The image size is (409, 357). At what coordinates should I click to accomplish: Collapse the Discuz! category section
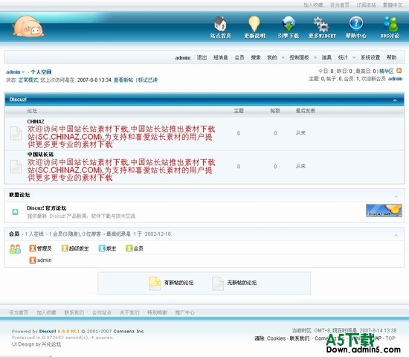click(395, 100)
